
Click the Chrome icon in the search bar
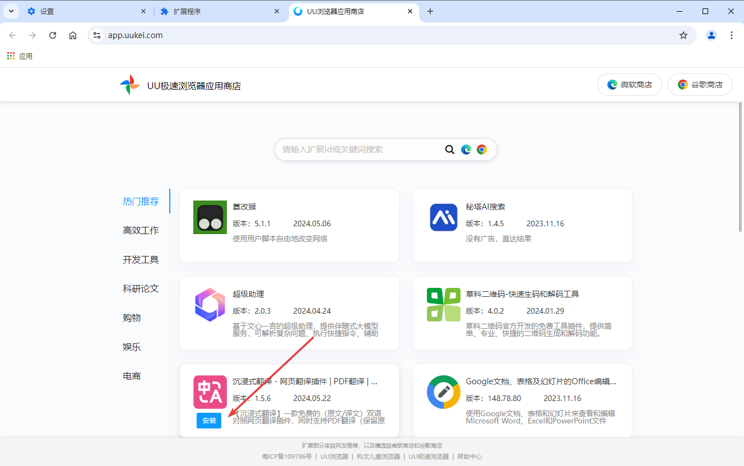pos(482,150)
